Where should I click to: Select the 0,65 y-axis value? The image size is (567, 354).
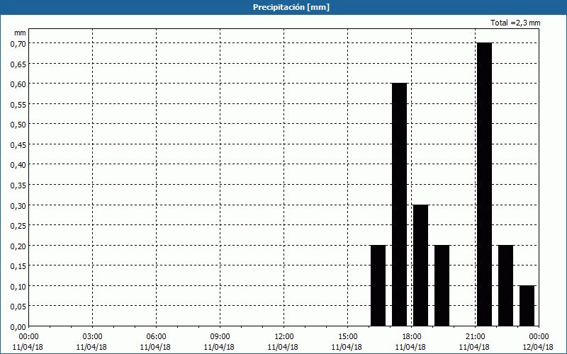(x=18, y=64)
